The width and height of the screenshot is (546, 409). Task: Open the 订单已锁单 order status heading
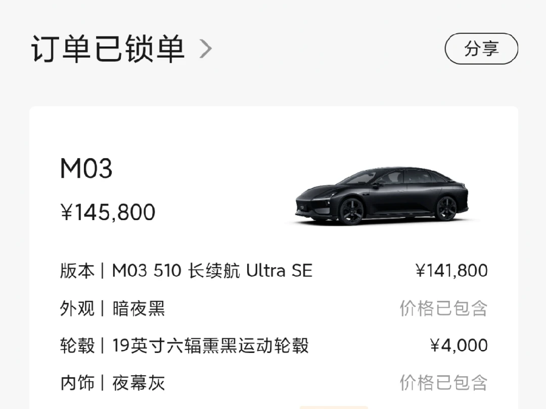tap(108, 49)
